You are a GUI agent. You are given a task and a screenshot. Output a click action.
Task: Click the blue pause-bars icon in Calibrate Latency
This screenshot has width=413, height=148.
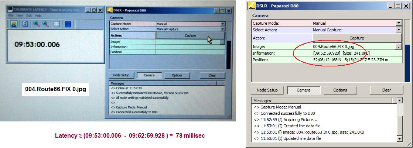click(x=68, y=24)
